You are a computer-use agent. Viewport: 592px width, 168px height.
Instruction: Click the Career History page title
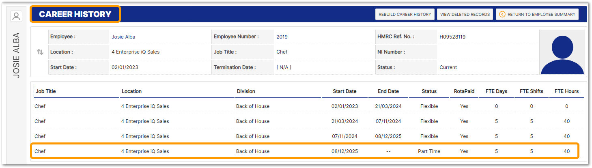coord(75,14)
